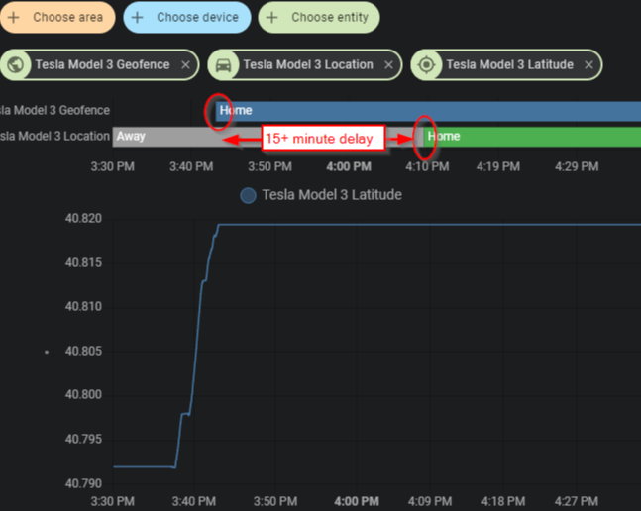This screenshot has height=511, width=641.
Task: Click the 40.815 y-axis label
Action: pos(83,262)
